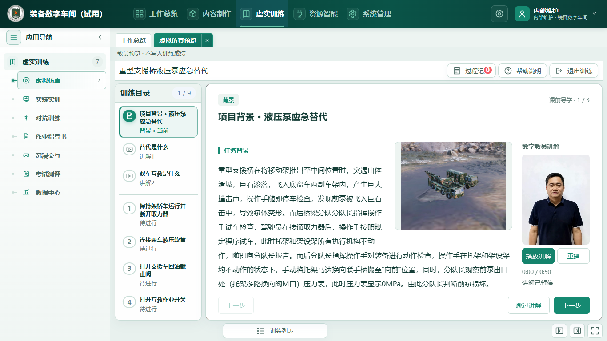Click the collapse left panel icon
607x341 pixels.
pos(559,331)
